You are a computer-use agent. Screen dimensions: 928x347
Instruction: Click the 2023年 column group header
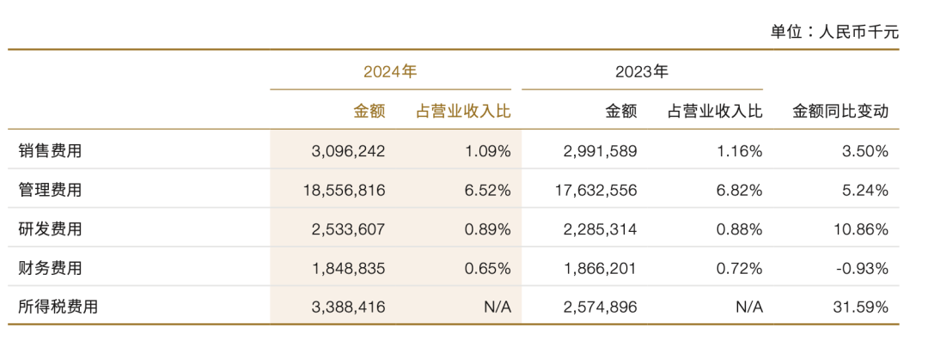coord(641,71)
